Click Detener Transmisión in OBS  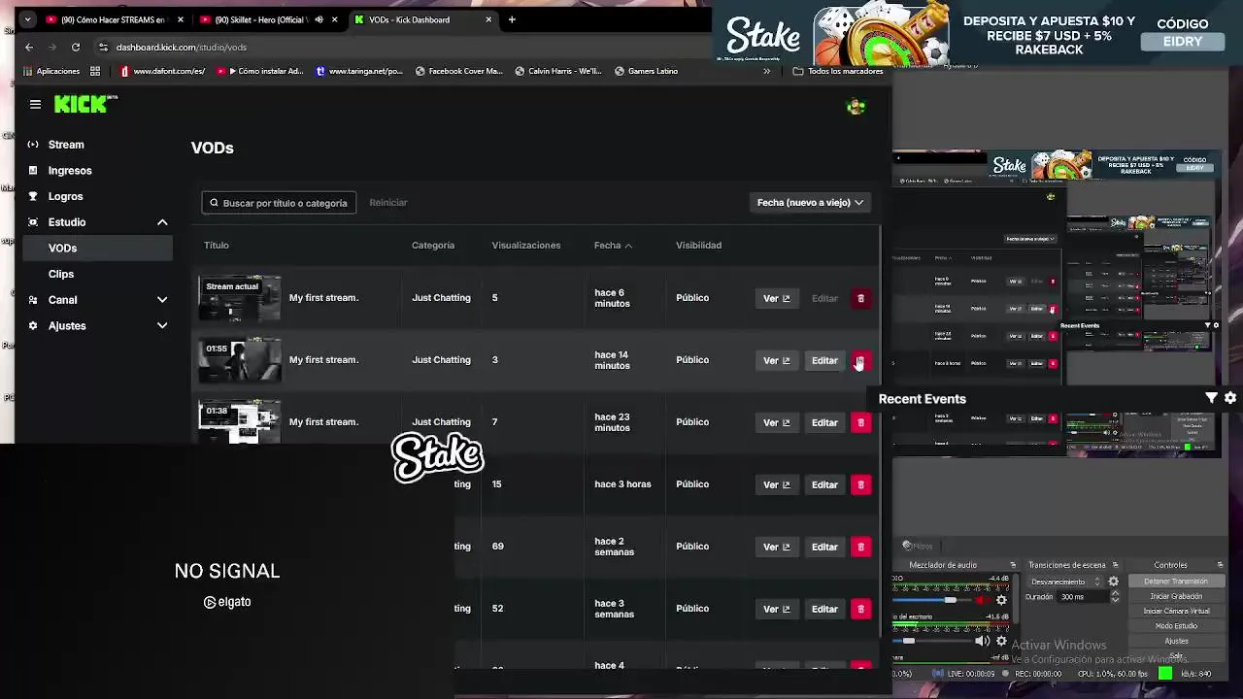pos(1176,582)
